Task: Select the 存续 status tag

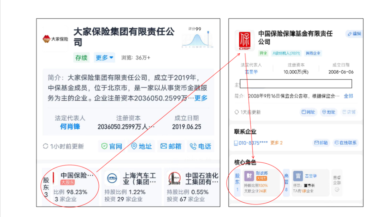Action: pos(81,58)
